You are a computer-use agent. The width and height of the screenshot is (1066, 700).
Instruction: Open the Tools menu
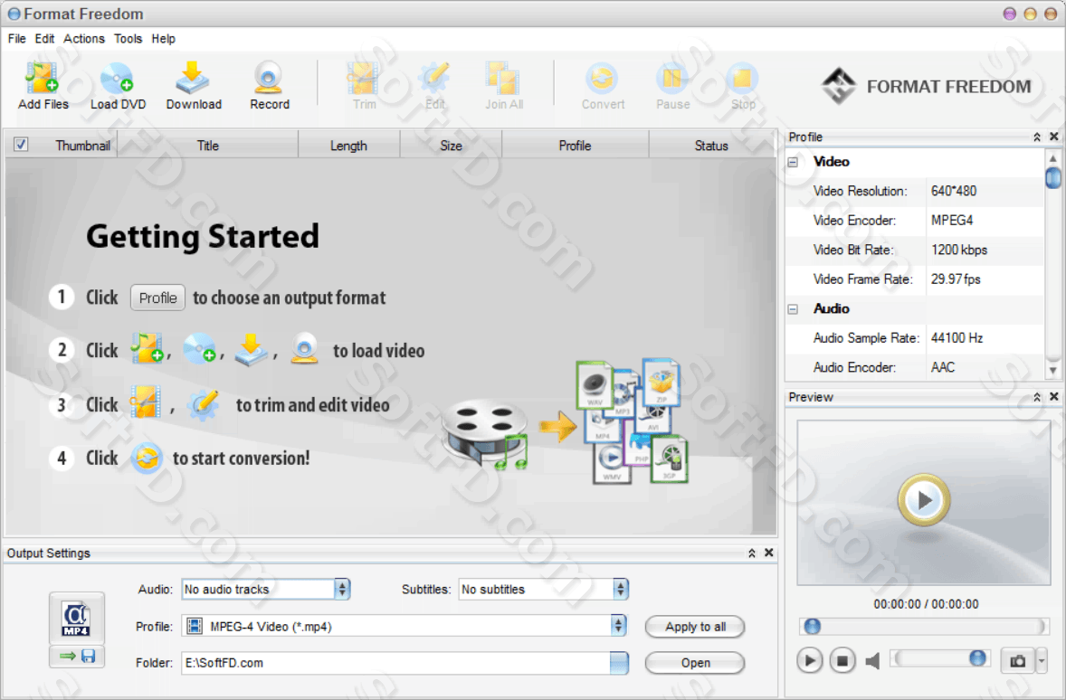point(128,39)
